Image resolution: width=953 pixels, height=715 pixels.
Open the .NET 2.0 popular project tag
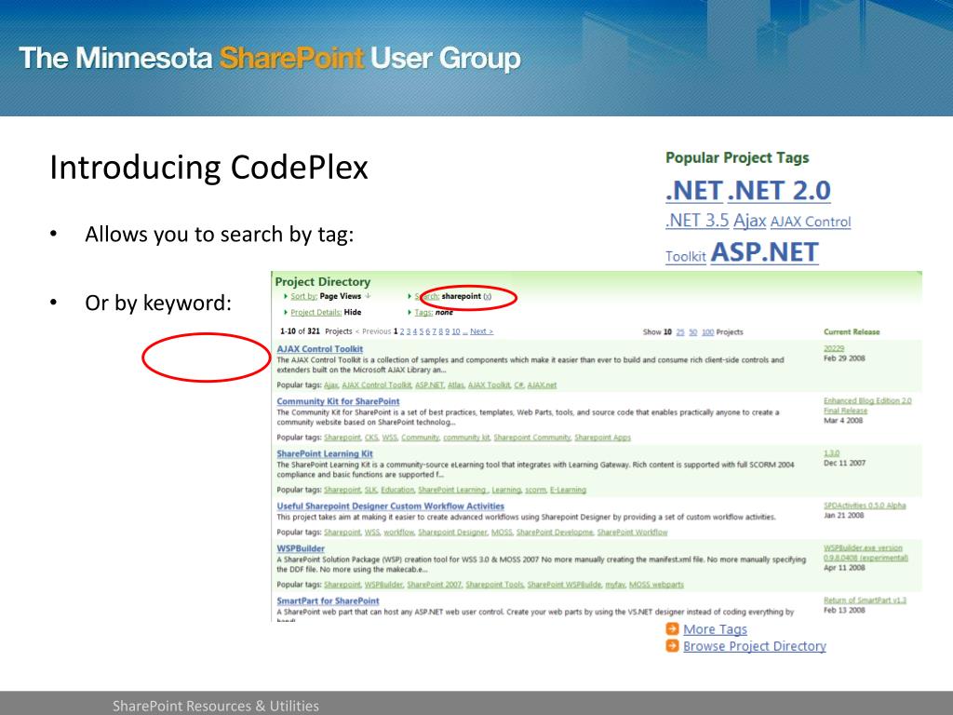click(779, 190)
